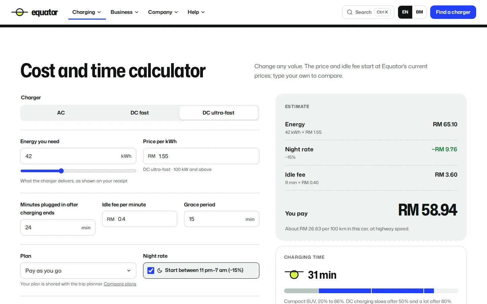
Task: Click the RM 58.94 total
Action: pyautogui.click(x=428, y=210)
